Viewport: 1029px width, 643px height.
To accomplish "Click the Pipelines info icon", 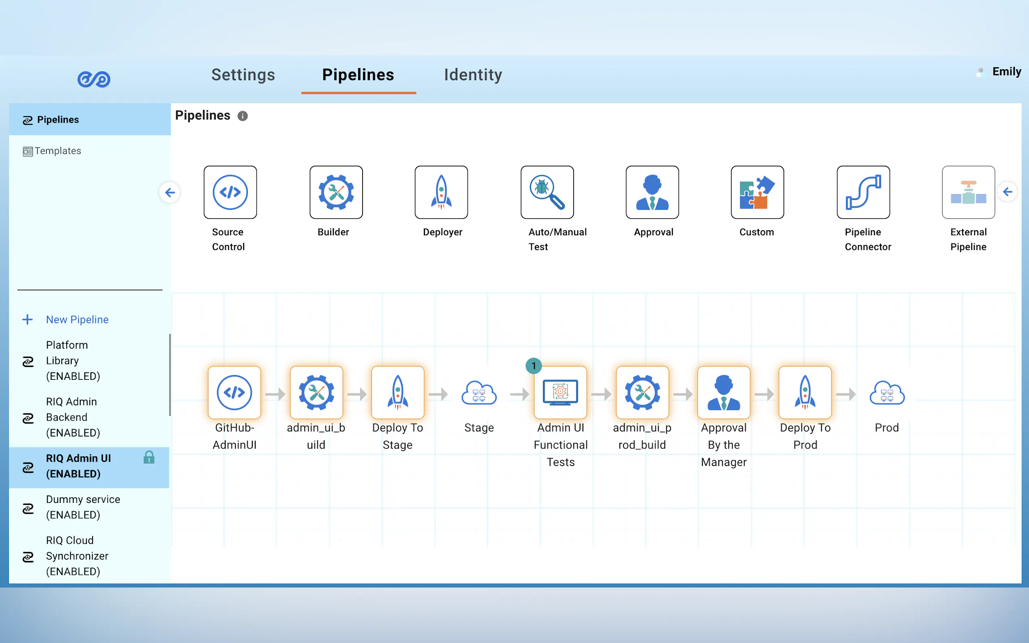I will 243,116.
